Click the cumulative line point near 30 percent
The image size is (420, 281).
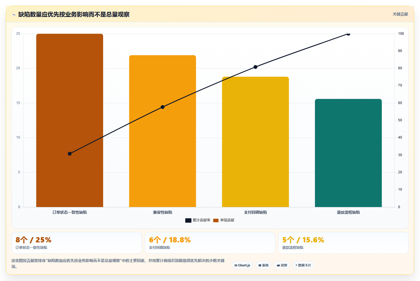pyautogui.click(x=70, y=154)
